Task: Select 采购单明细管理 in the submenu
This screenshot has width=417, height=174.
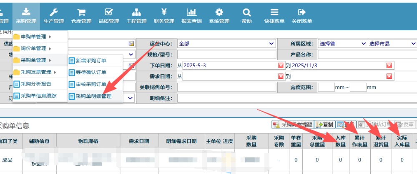Action: point(93,96)
